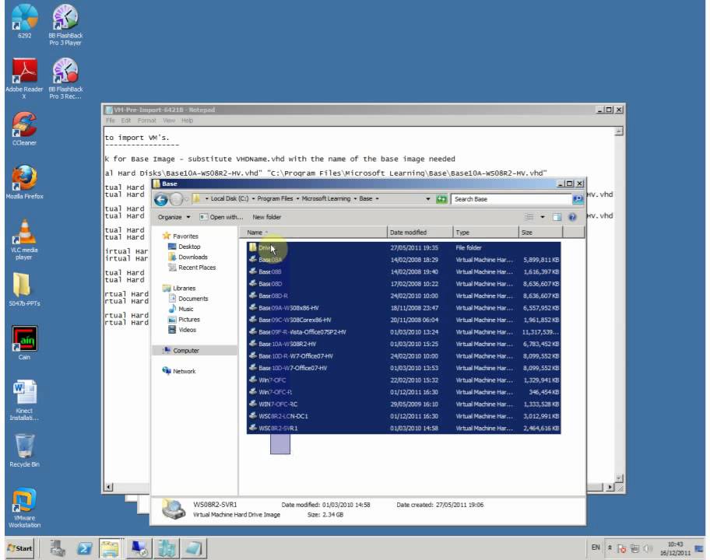This screenshot has height=560, width=710.
Task: Expand the arrow after Local Disk (C:) breadcrumb
Action: [254, 198]
